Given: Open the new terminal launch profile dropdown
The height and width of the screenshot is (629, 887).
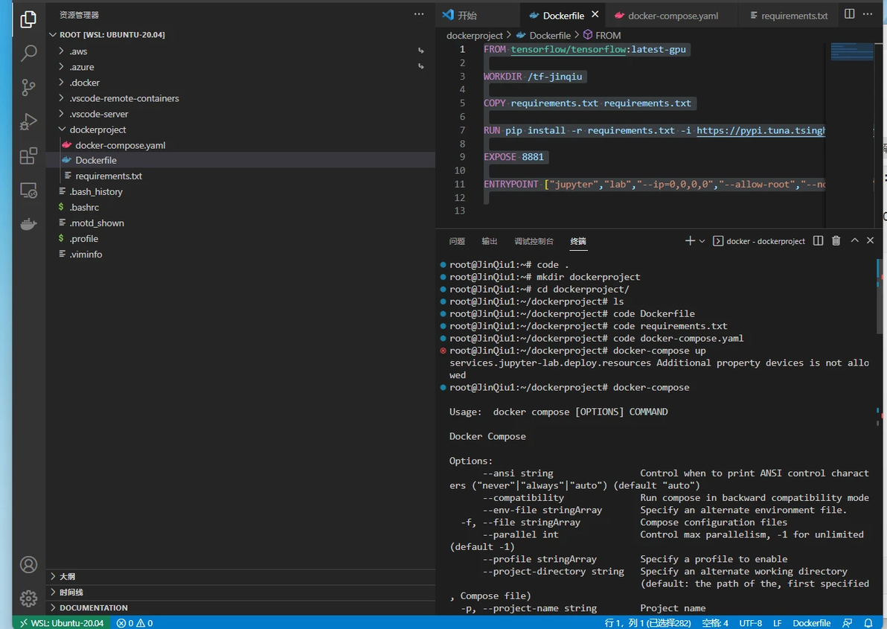Looking at the screenshot, I should click(702, 241).
